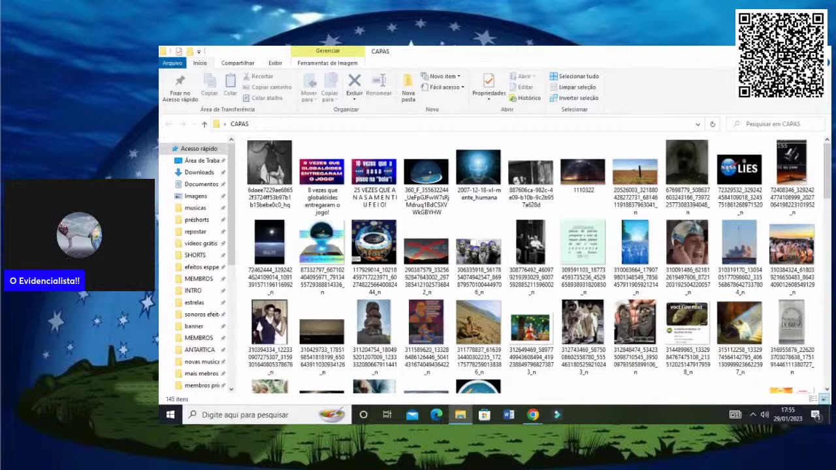The height and width of the screenshot is (470, 836).
Task: Expand the address bar history dropdown
Action: (x=698, y=124)
